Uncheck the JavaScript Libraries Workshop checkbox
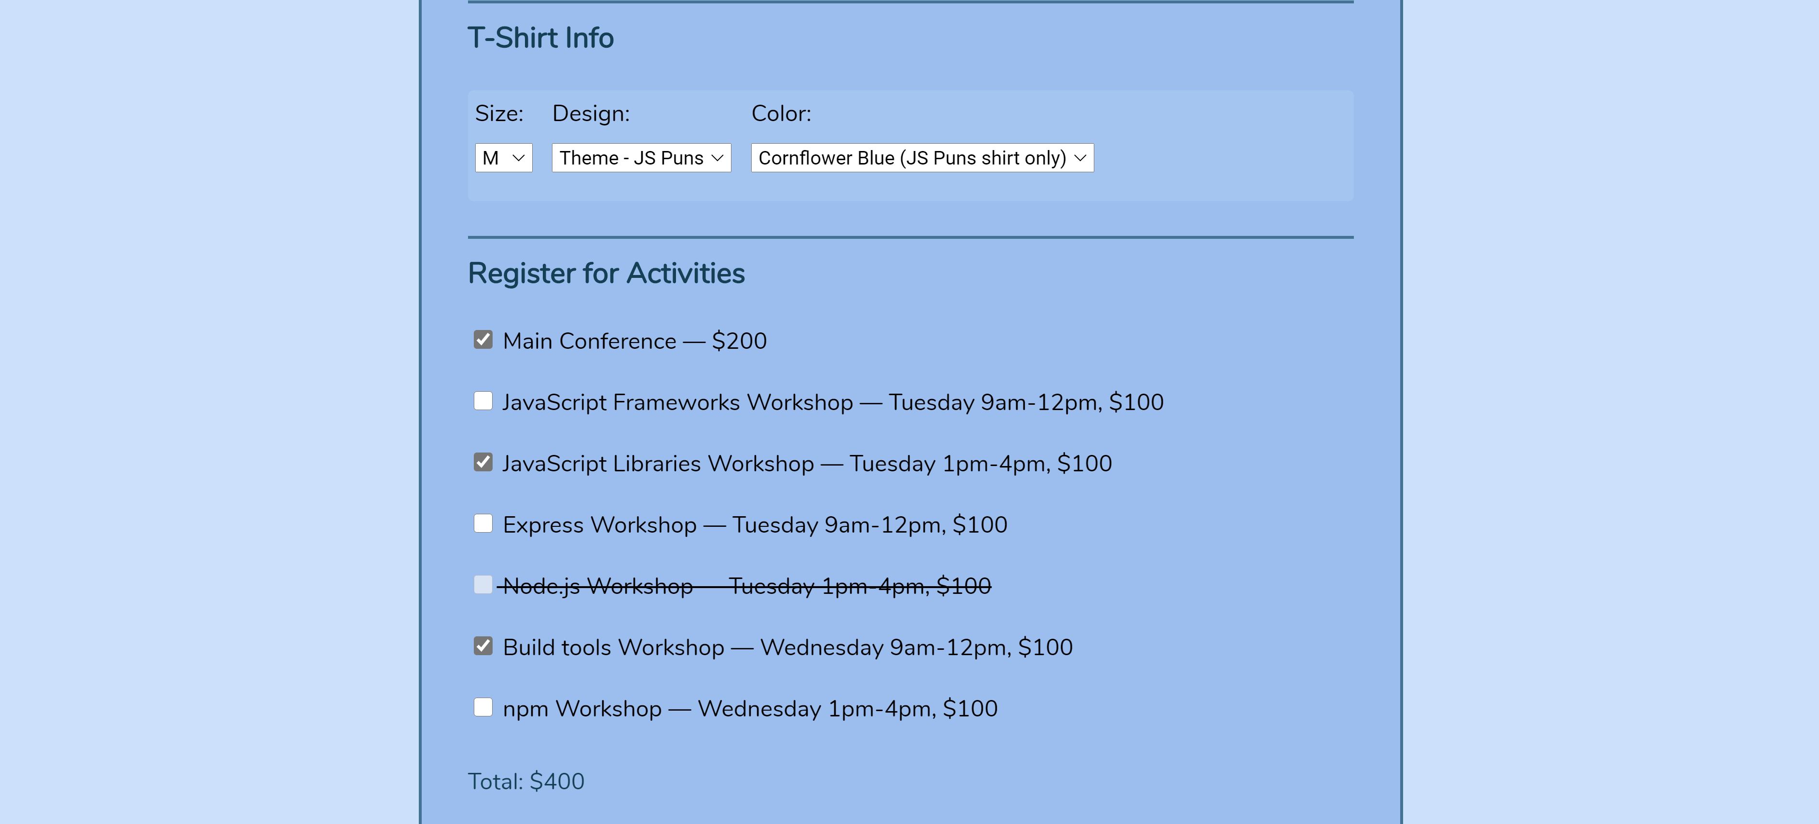This screenshot has height=824, width=1819. (x=483, y=462)
